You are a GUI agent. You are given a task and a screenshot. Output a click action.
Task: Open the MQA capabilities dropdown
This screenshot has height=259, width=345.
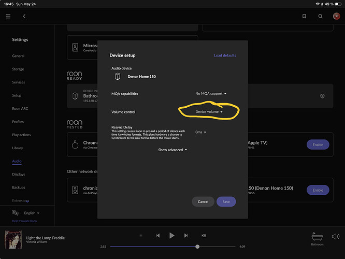pyautogui.click(x=211, y=94)
